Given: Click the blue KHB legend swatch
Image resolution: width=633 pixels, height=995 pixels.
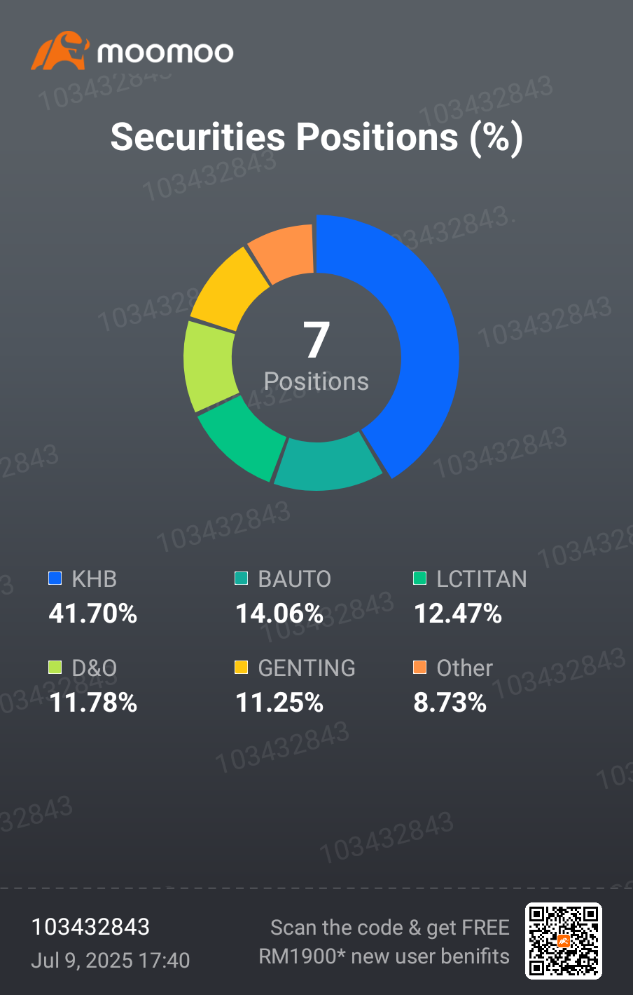Looking at the screenshot, I should point(55,578).
